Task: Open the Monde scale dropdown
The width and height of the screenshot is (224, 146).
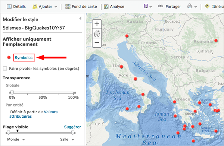Action: pyautogui.click(x=16, y=139)
